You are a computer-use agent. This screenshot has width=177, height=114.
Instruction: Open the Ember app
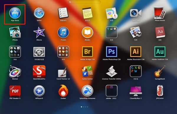[63, 90]
